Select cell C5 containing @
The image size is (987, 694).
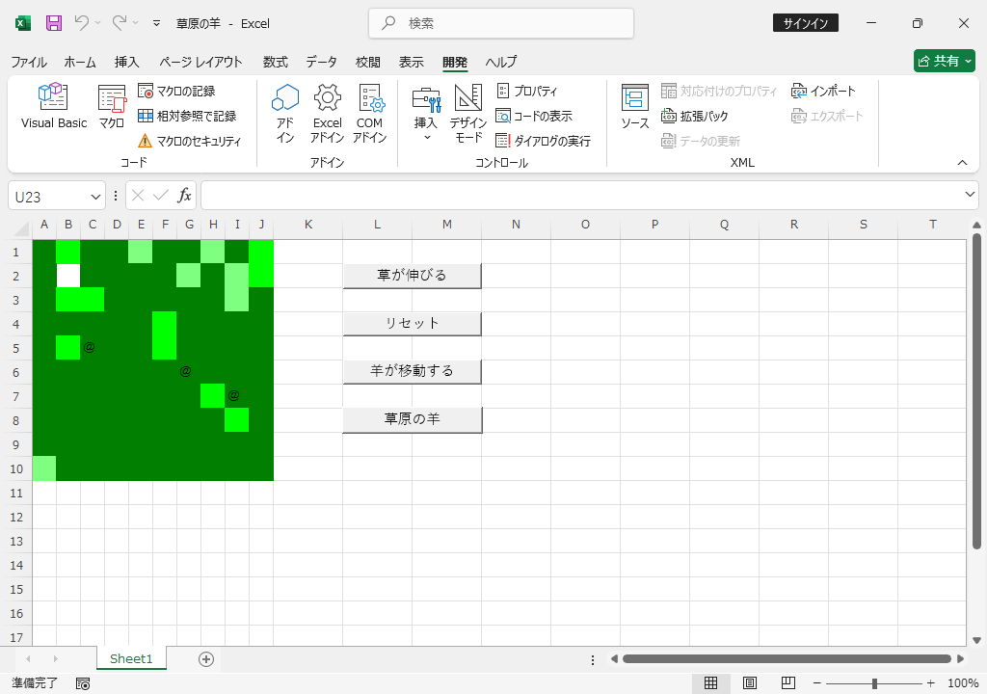click(x=92, y=348)
